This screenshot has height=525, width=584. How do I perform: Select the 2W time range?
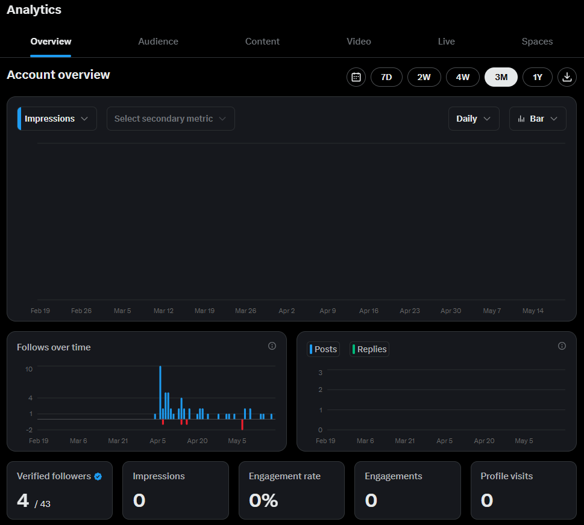[424, 77]
